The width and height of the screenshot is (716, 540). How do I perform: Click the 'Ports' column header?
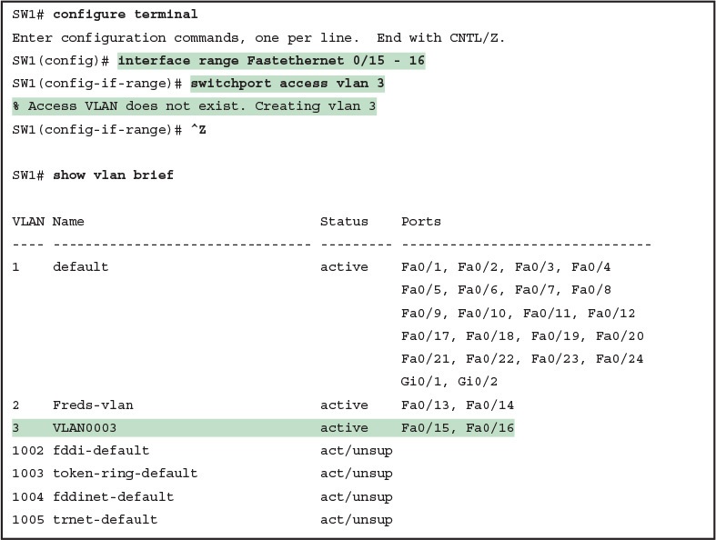coord(421,221)
